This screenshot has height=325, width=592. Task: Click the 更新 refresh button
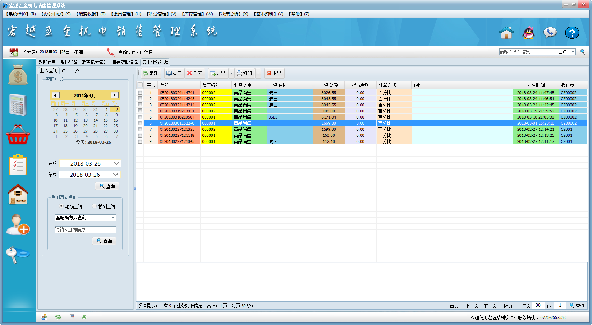pos(151,73)
